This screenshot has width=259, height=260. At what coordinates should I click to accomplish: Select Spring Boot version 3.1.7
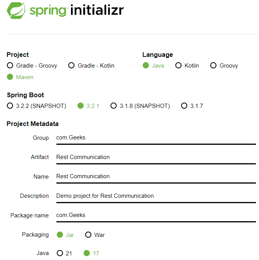pos(184,106)
